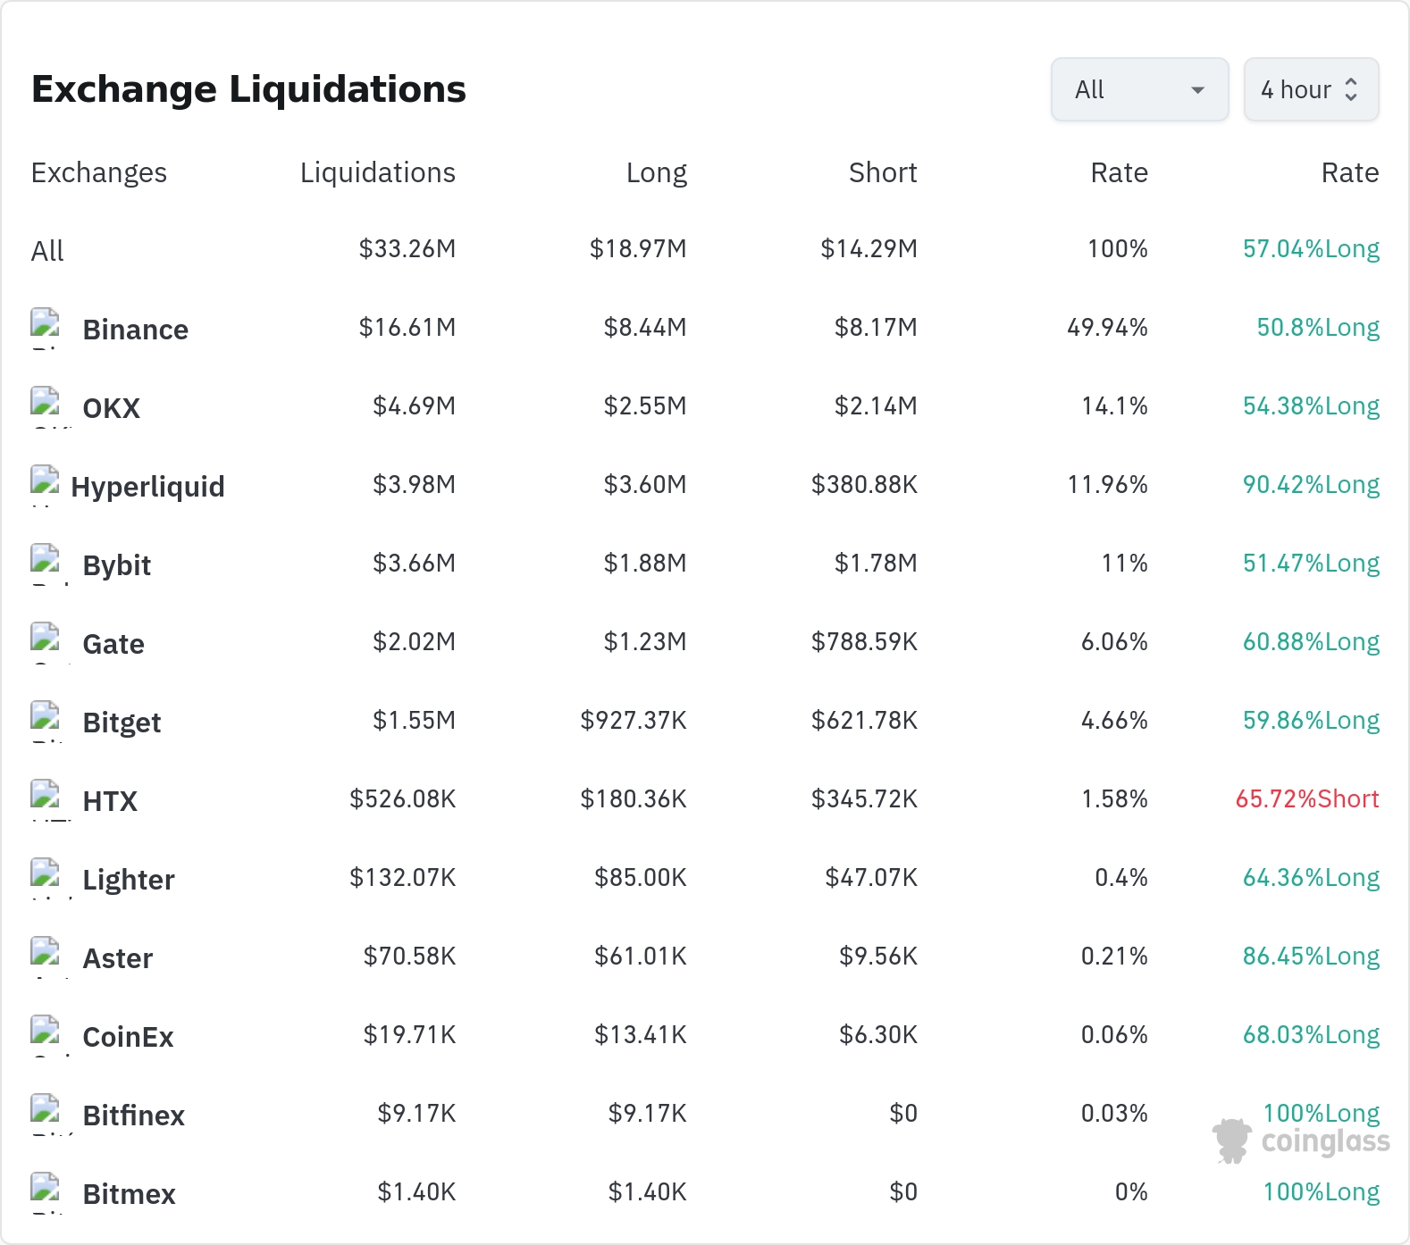Sort by the Long column header
1410x1245 pixels.
pyautogui.click(x=656, y=172)
